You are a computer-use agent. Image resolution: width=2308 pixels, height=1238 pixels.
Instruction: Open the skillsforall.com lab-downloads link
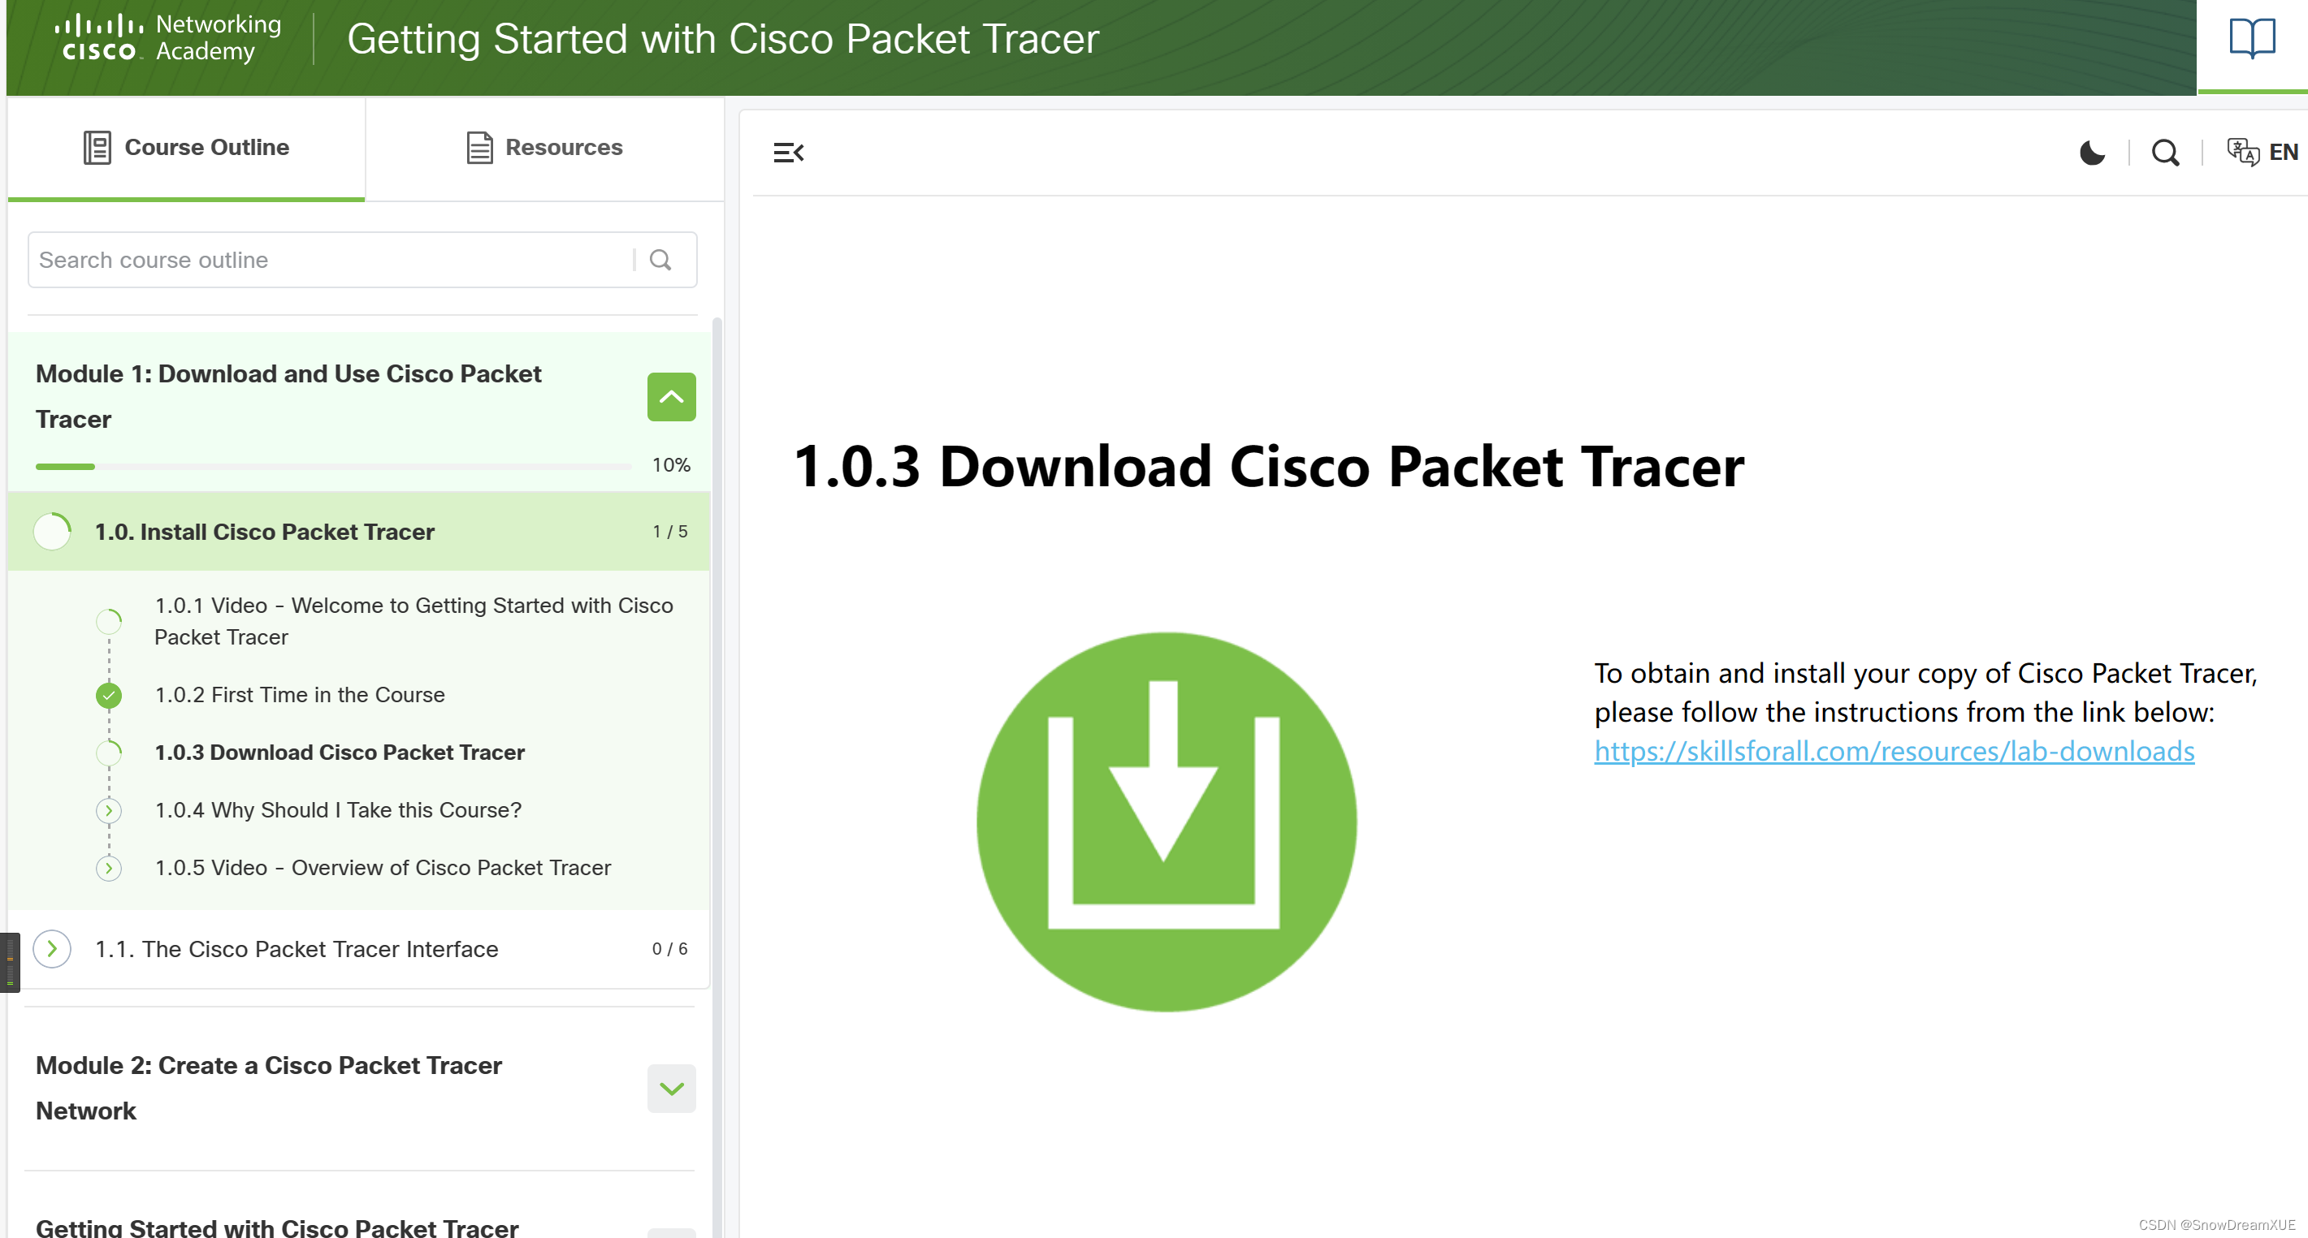click(1893, 751)
